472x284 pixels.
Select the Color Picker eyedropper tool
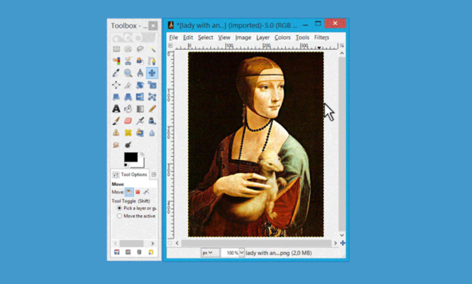[116, 73]
